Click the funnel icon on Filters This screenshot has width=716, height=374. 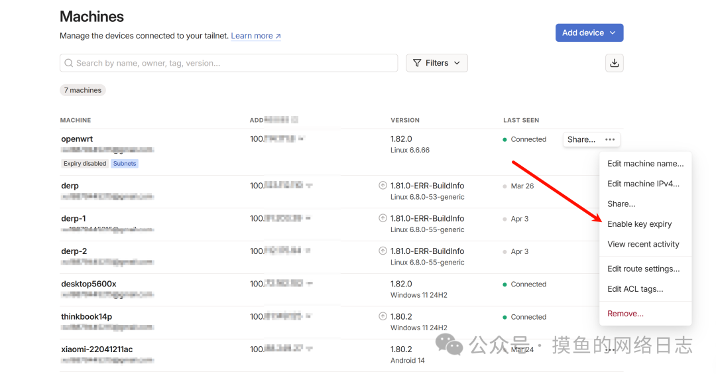(x=417, y=63)
